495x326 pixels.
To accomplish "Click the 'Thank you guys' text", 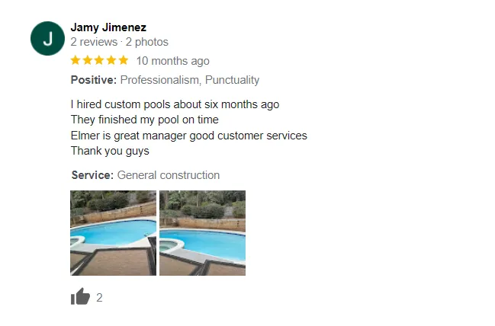I will coord(110,151).
